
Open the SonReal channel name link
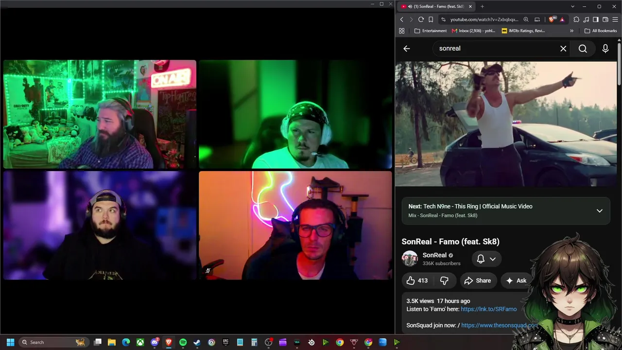pos(434,255)
